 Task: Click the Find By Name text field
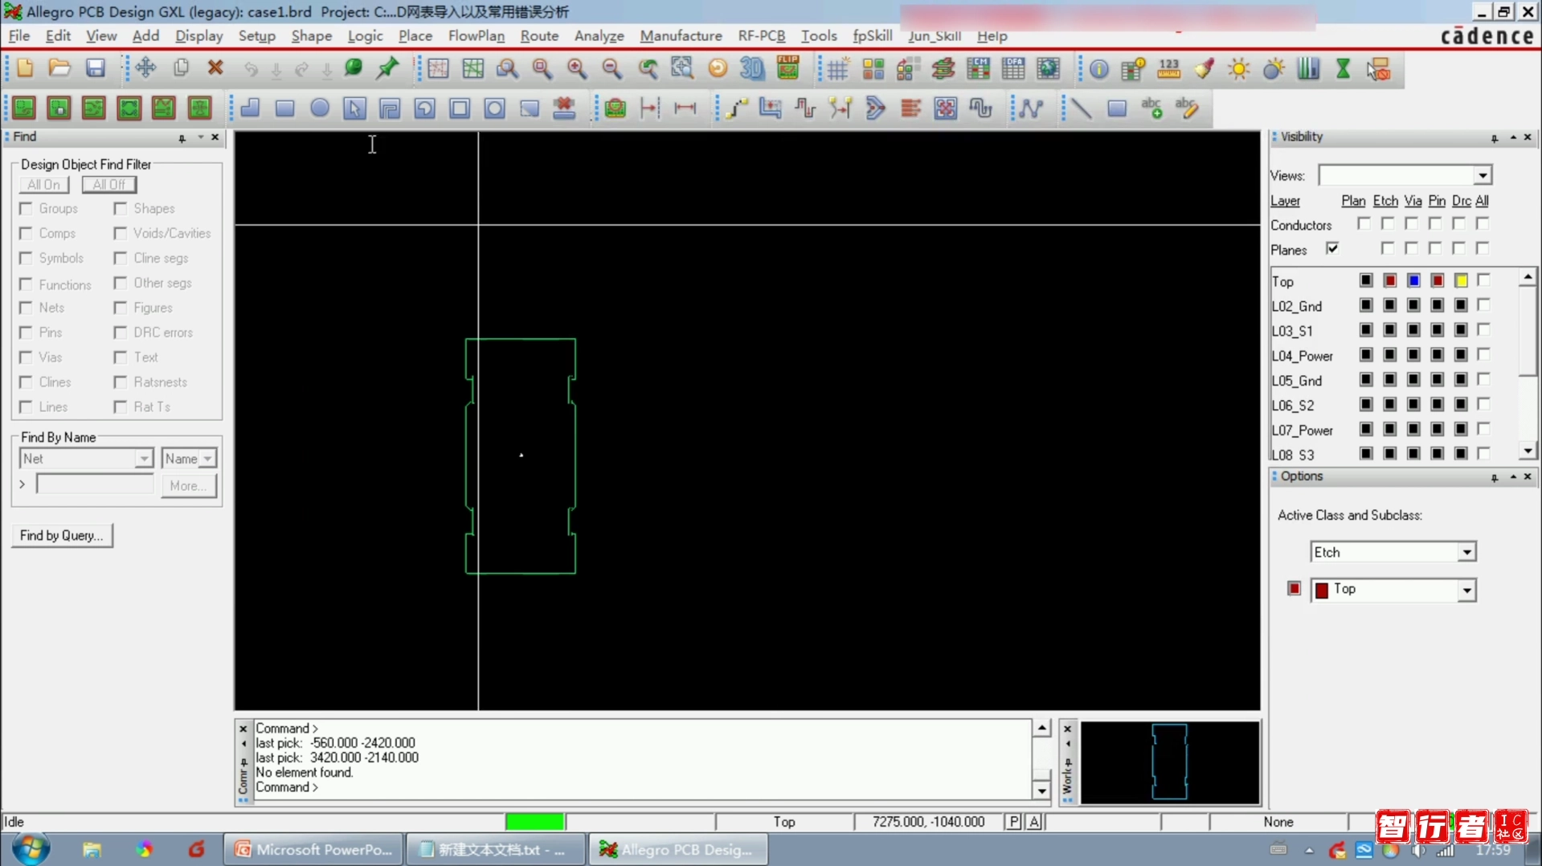point(95,484)
